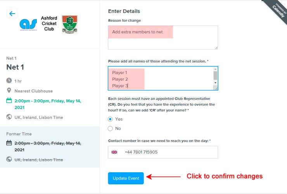Select the No radio button
Viewport: 287px width, 194px height.
point(111,128)
